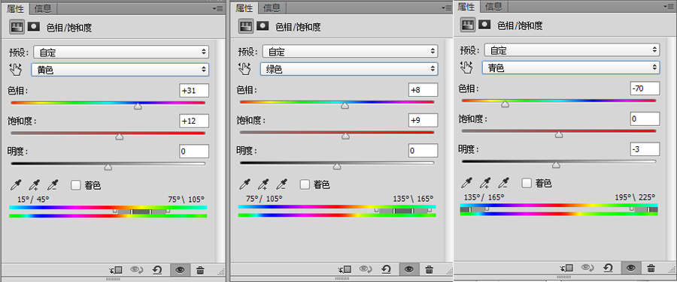Screen dimensions: 677x282
Task: Toggle layer visibility eye in 青色 panel
Action: point(631,268)
